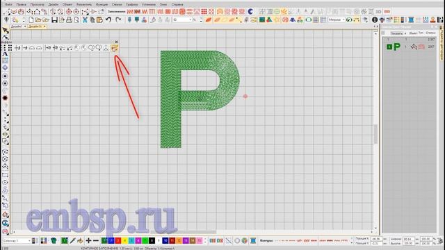Pick the orange color swatch number 12
This screenshot has width=445, height=250.
[x=179, y=241]
